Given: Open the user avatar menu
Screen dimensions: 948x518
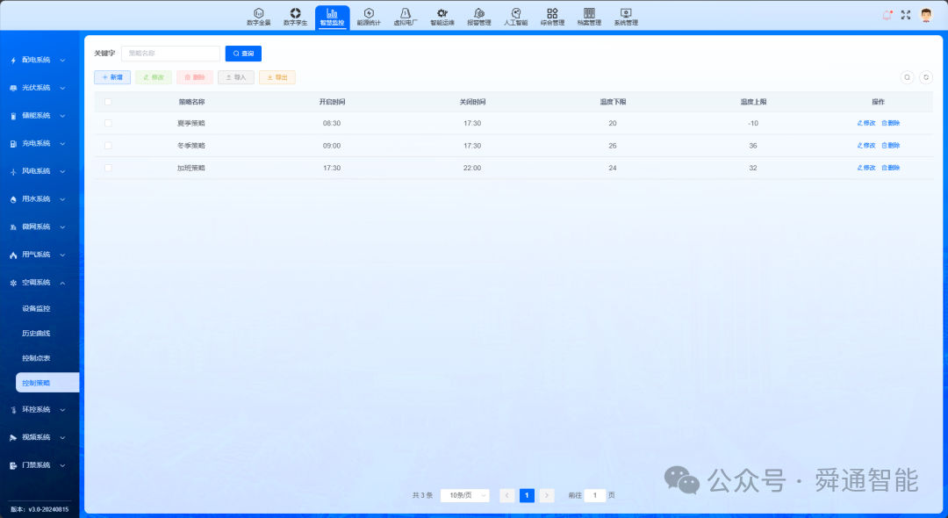Looking at the screenshot, I should (x=926, y=15).
